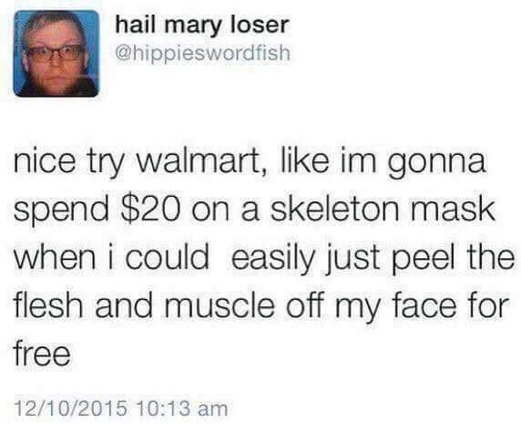Screen dimensions: 521x434
Task: Click the 10:13 am time stamp
Action: [182, 408]
